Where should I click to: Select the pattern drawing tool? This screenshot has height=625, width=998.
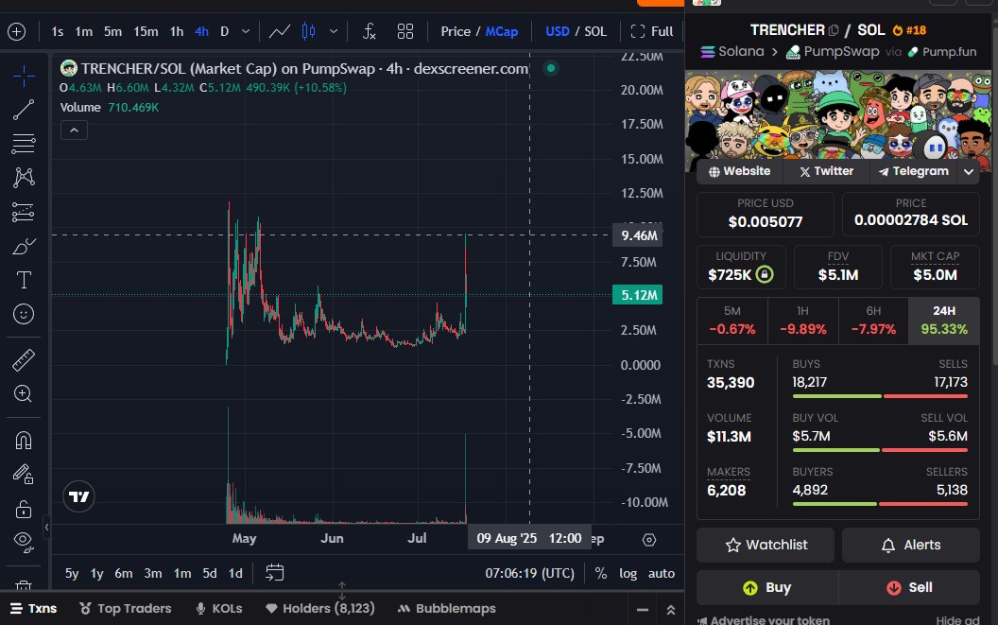tap(24, 177)
